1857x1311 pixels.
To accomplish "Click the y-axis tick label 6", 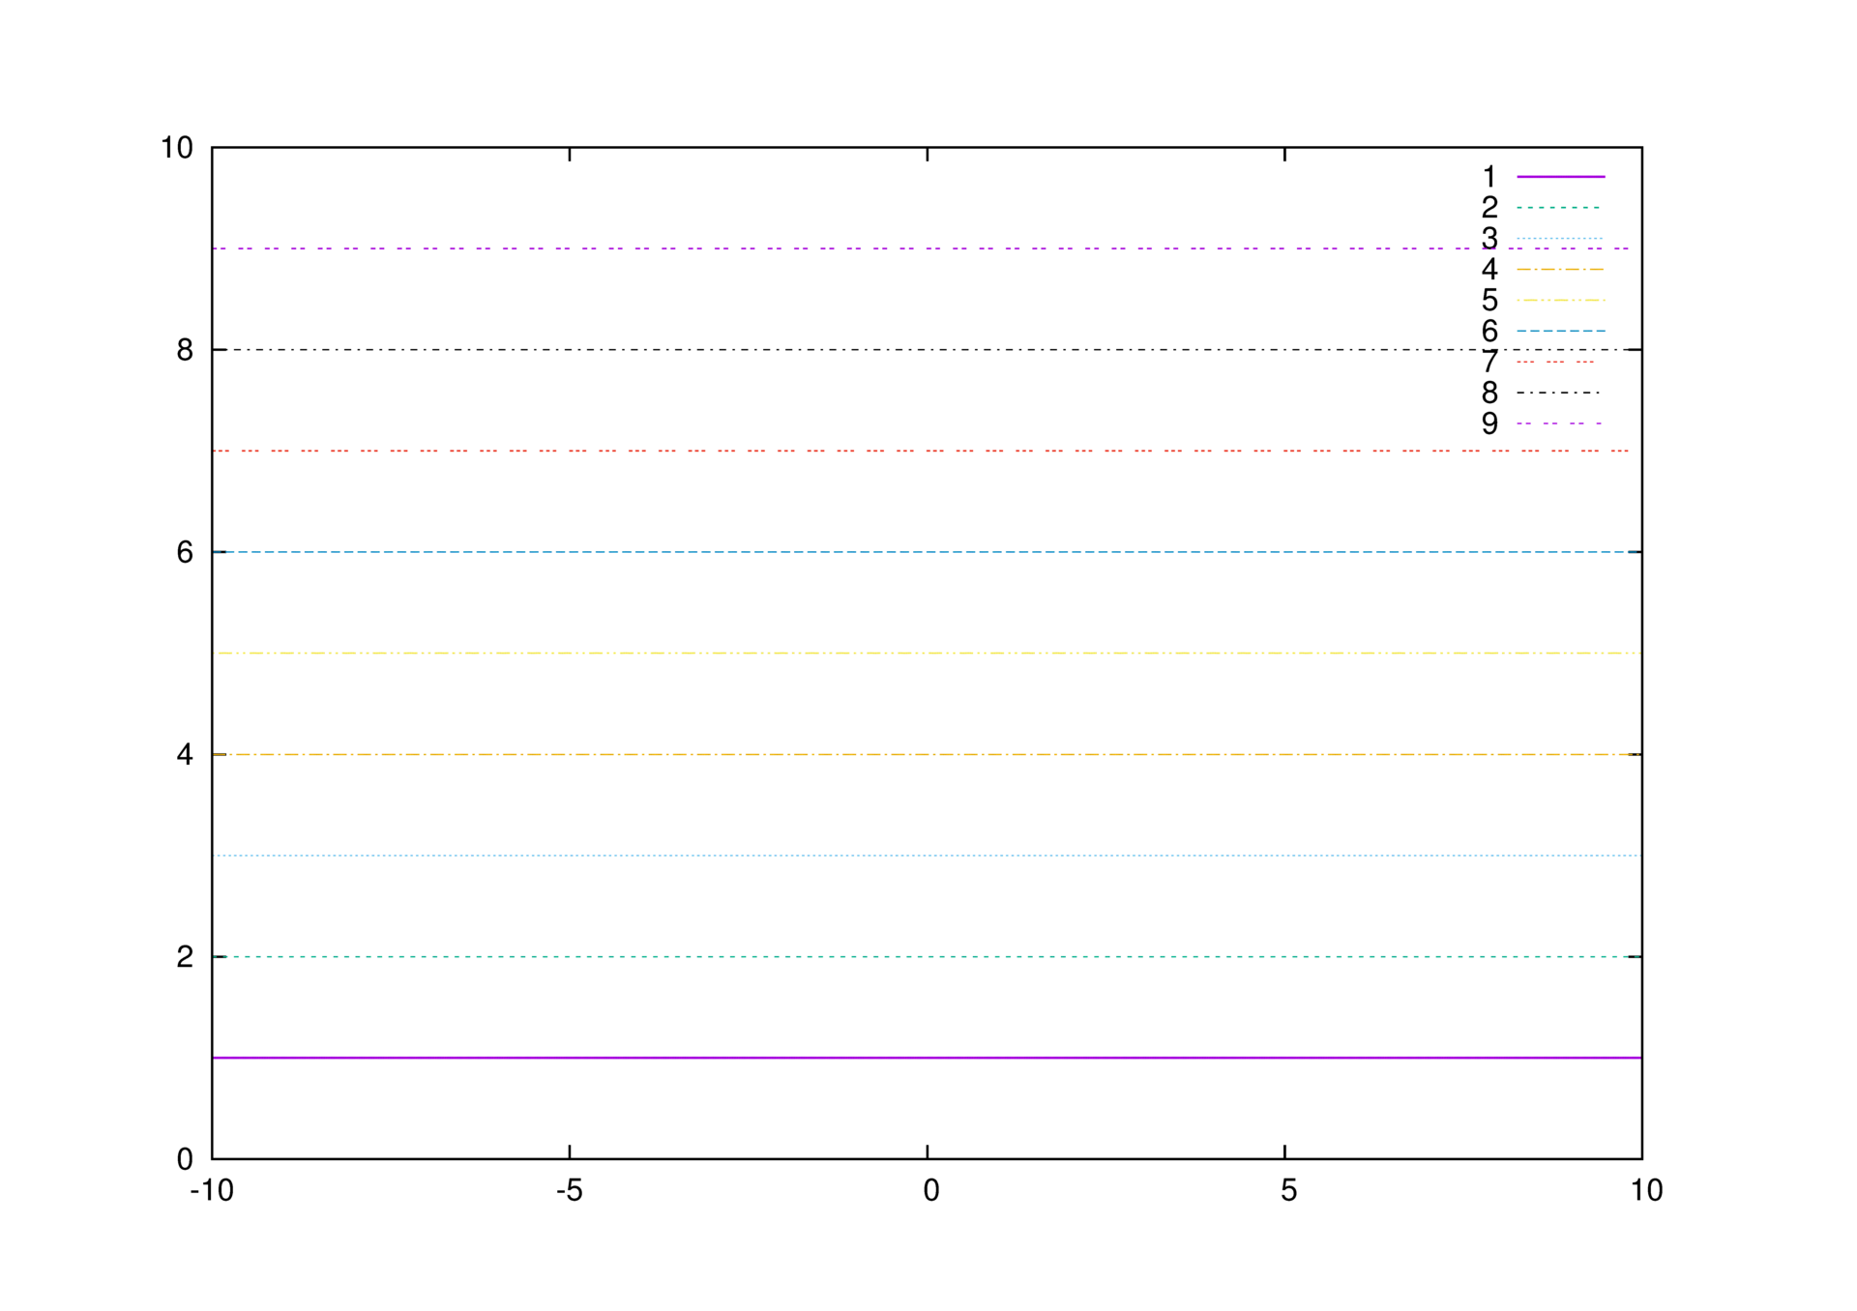I will (x=185, y=552).
